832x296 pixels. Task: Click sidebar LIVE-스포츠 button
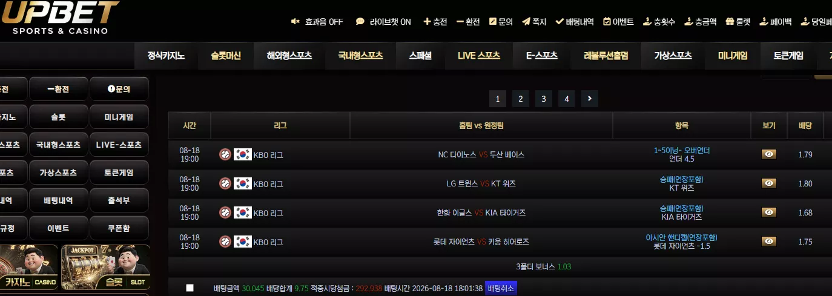click(119, 145)
